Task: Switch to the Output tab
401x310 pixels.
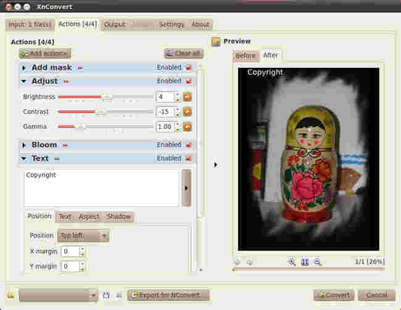Action: [115, 25]
